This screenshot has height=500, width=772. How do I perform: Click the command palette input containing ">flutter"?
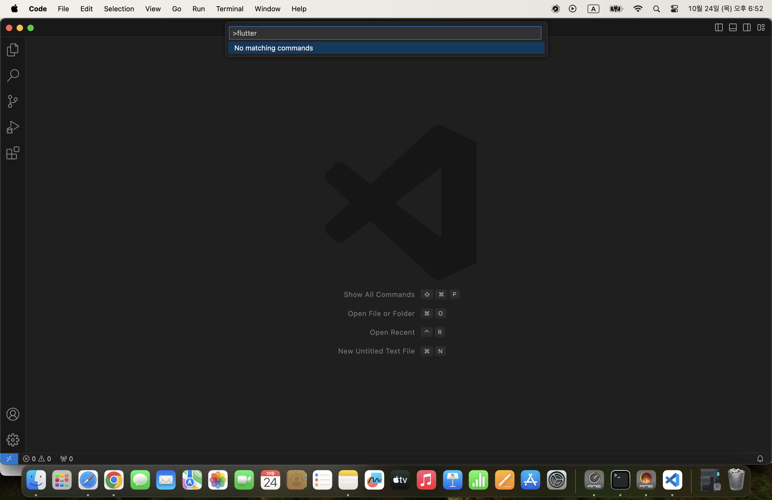385,33
